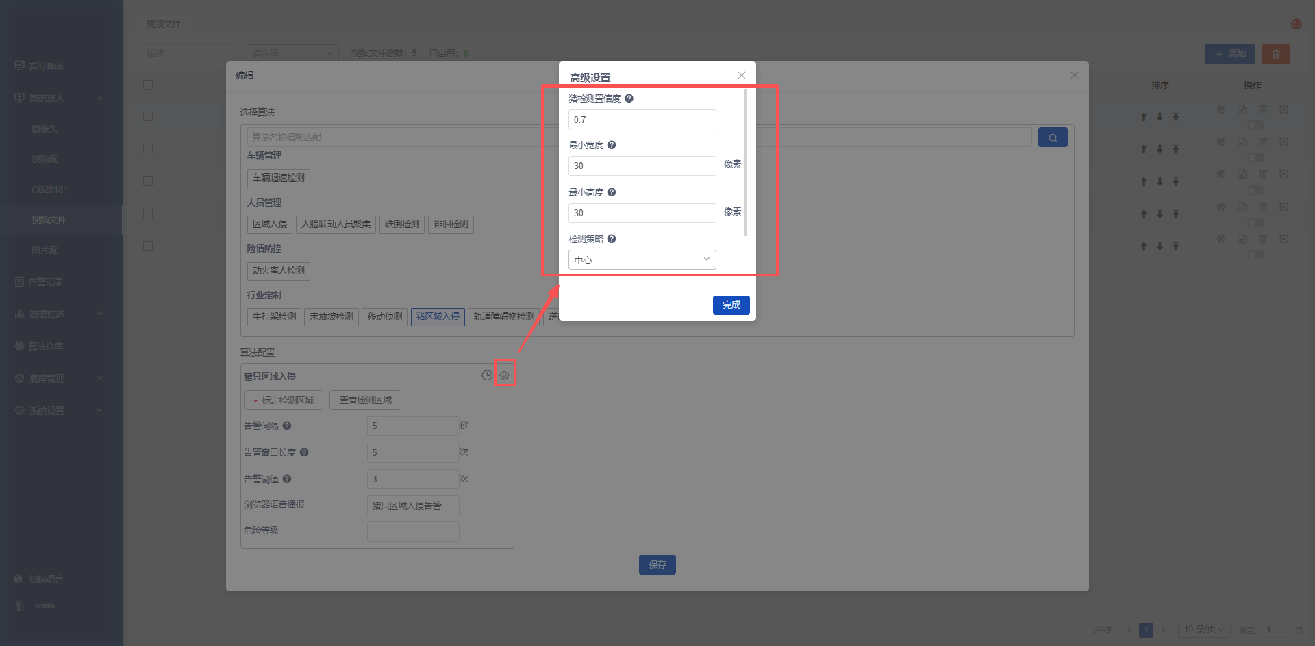Viewport: 1315px width, 646px height.
Task: Open the 10 条/页 page size dropdown
Action: [x=1204, y=630]
